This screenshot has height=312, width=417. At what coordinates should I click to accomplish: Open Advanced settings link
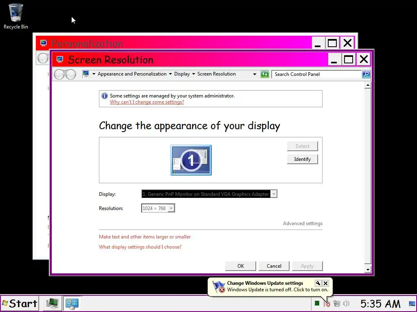point(303,223)
